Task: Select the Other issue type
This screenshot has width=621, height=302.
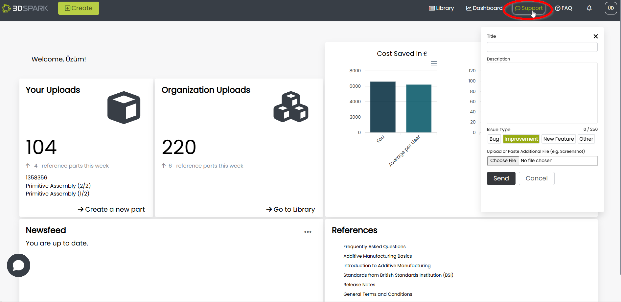Action: [586, 139]
